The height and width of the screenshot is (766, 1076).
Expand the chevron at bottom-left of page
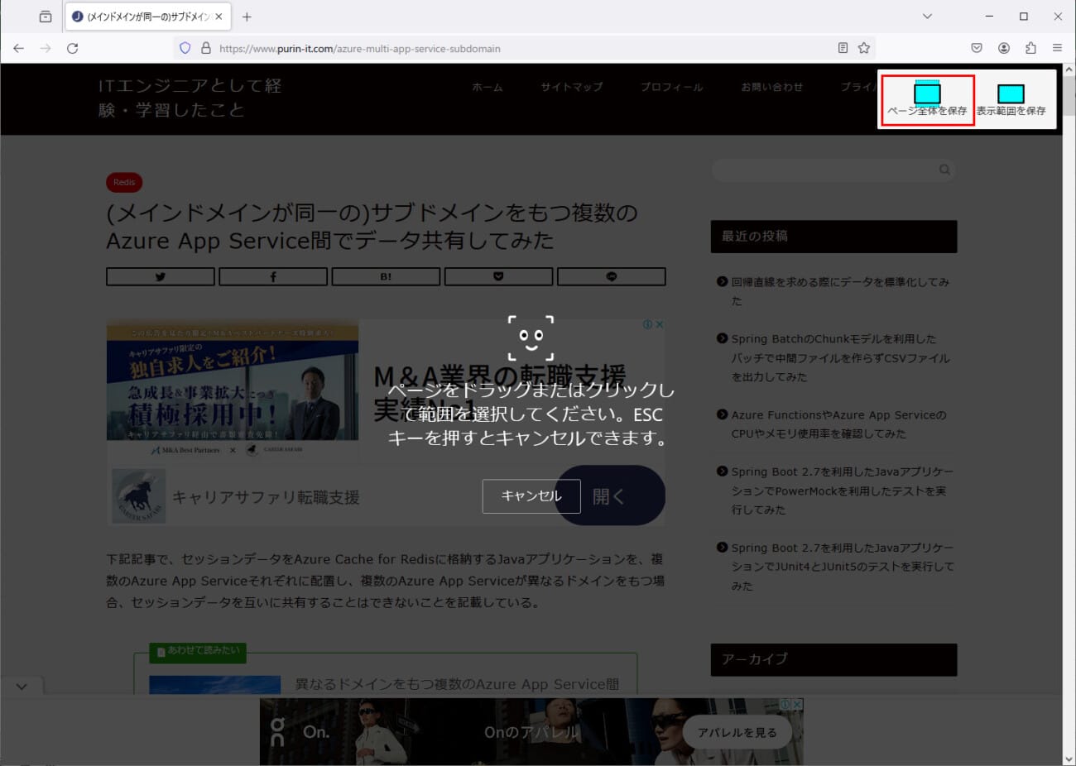22,687
